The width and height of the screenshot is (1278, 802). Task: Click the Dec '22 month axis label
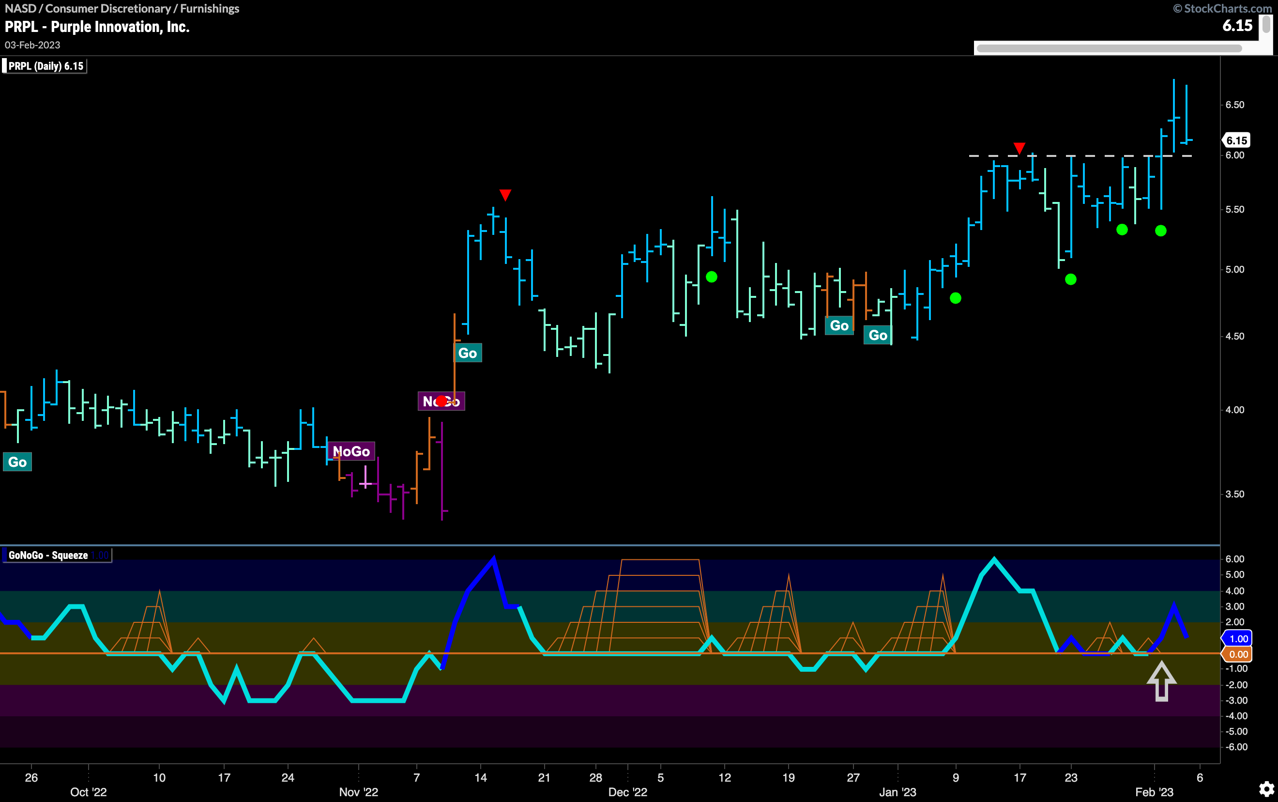click(x=627, y=792)
